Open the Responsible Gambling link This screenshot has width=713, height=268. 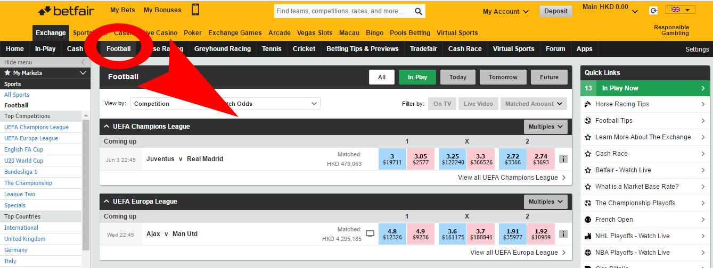[x=671, y=30]
